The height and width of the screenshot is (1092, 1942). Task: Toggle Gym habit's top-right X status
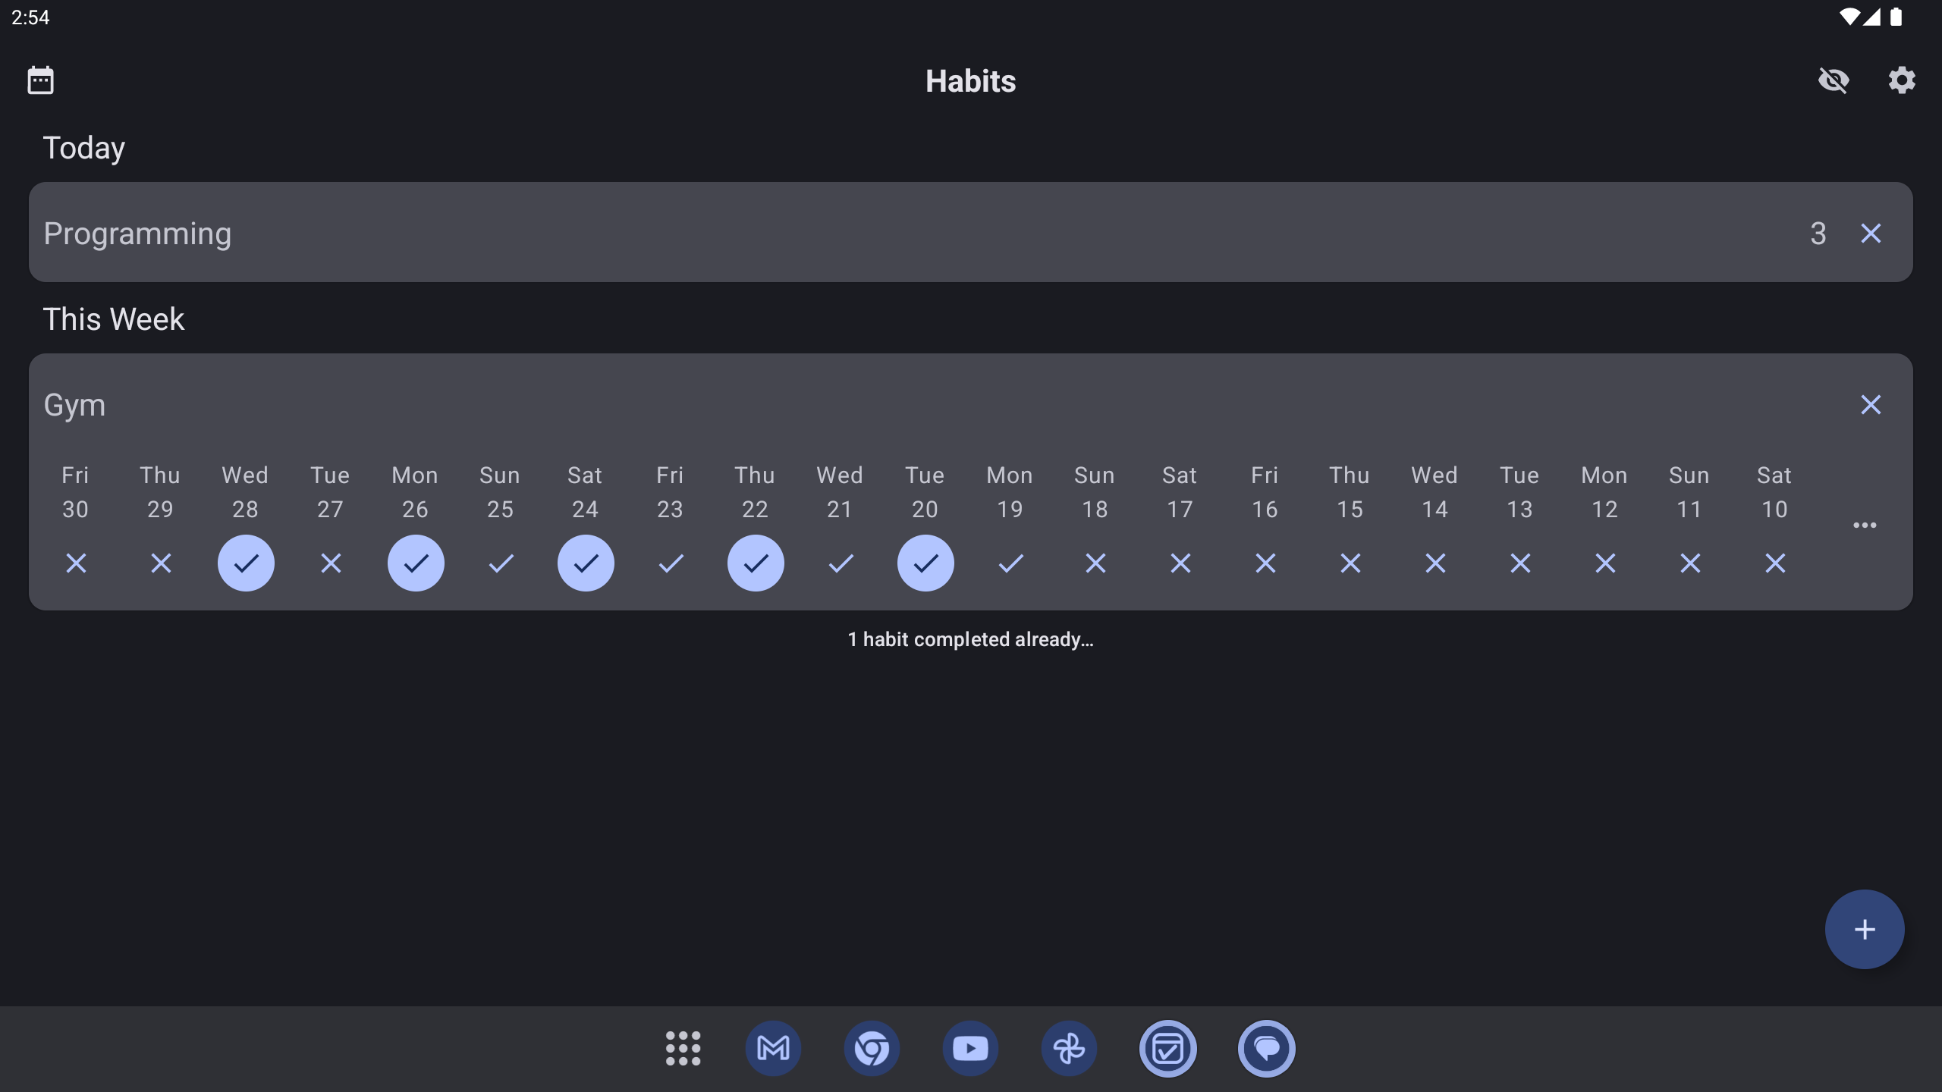(1871, 405)
